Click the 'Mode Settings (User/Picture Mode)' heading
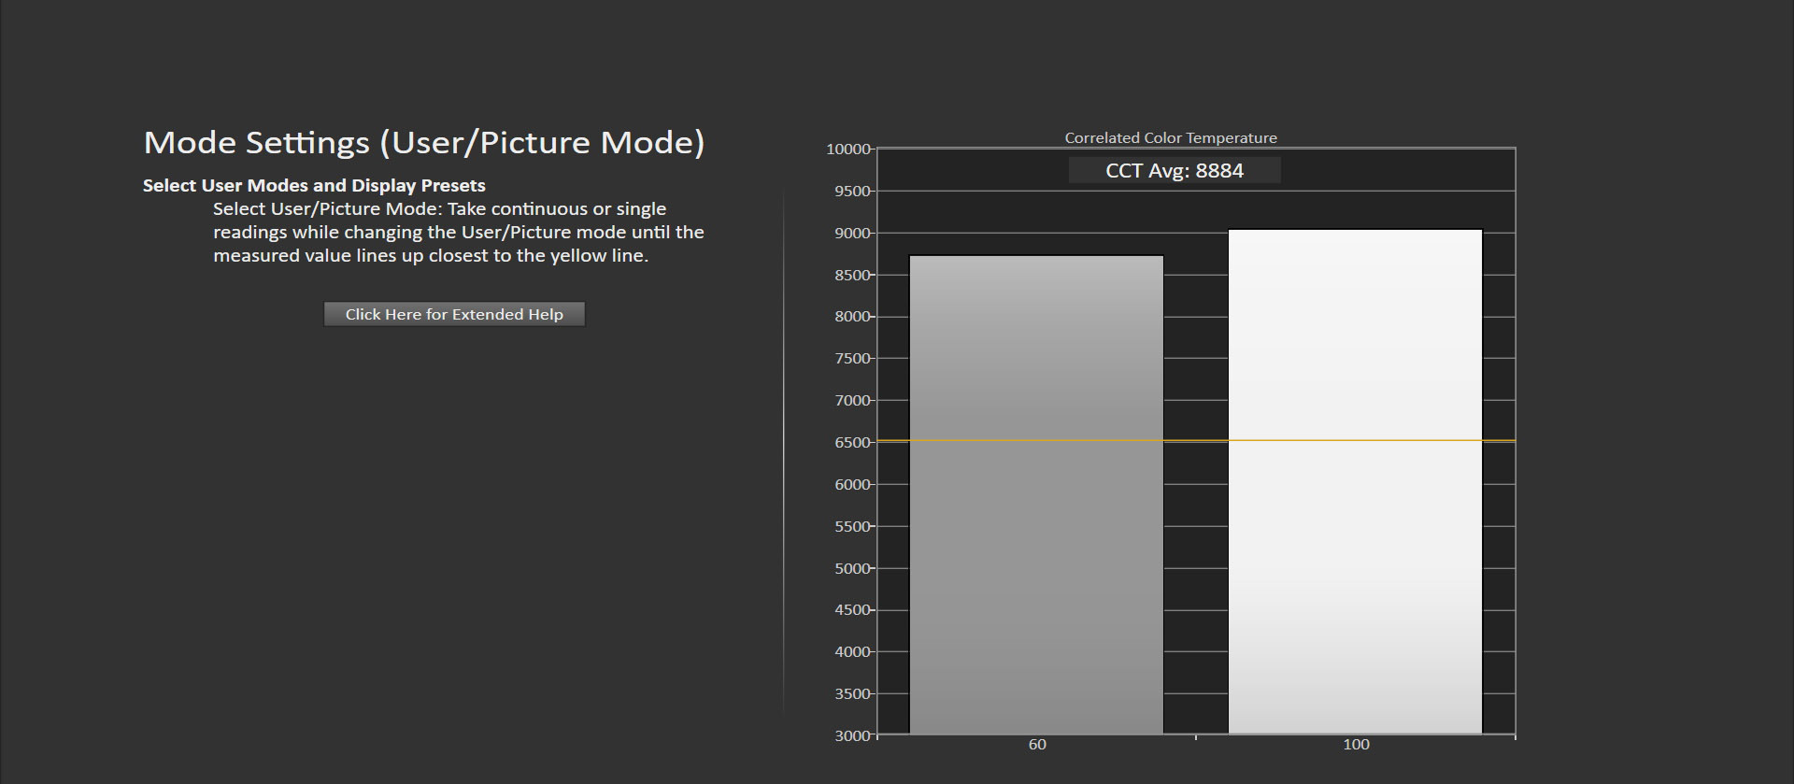The height and width of the screenshot is (784, 1794). pyautogui.click(x=424, y=142)
